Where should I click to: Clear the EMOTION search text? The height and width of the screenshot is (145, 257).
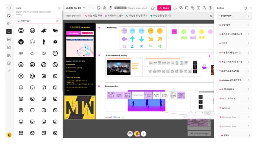[x=57, y=21]
